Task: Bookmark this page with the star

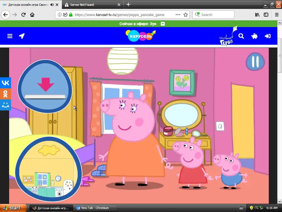Action: coord(186,15)
